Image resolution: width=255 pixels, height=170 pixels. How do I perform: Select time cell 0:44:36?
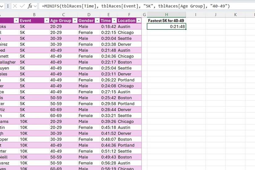click(108, 145)
